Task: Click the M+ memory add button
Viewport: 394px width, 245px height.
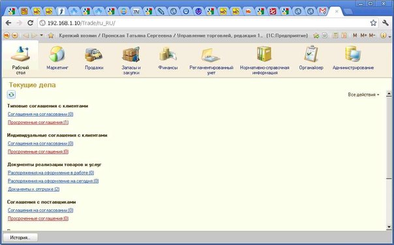Action: pos(363,36)
